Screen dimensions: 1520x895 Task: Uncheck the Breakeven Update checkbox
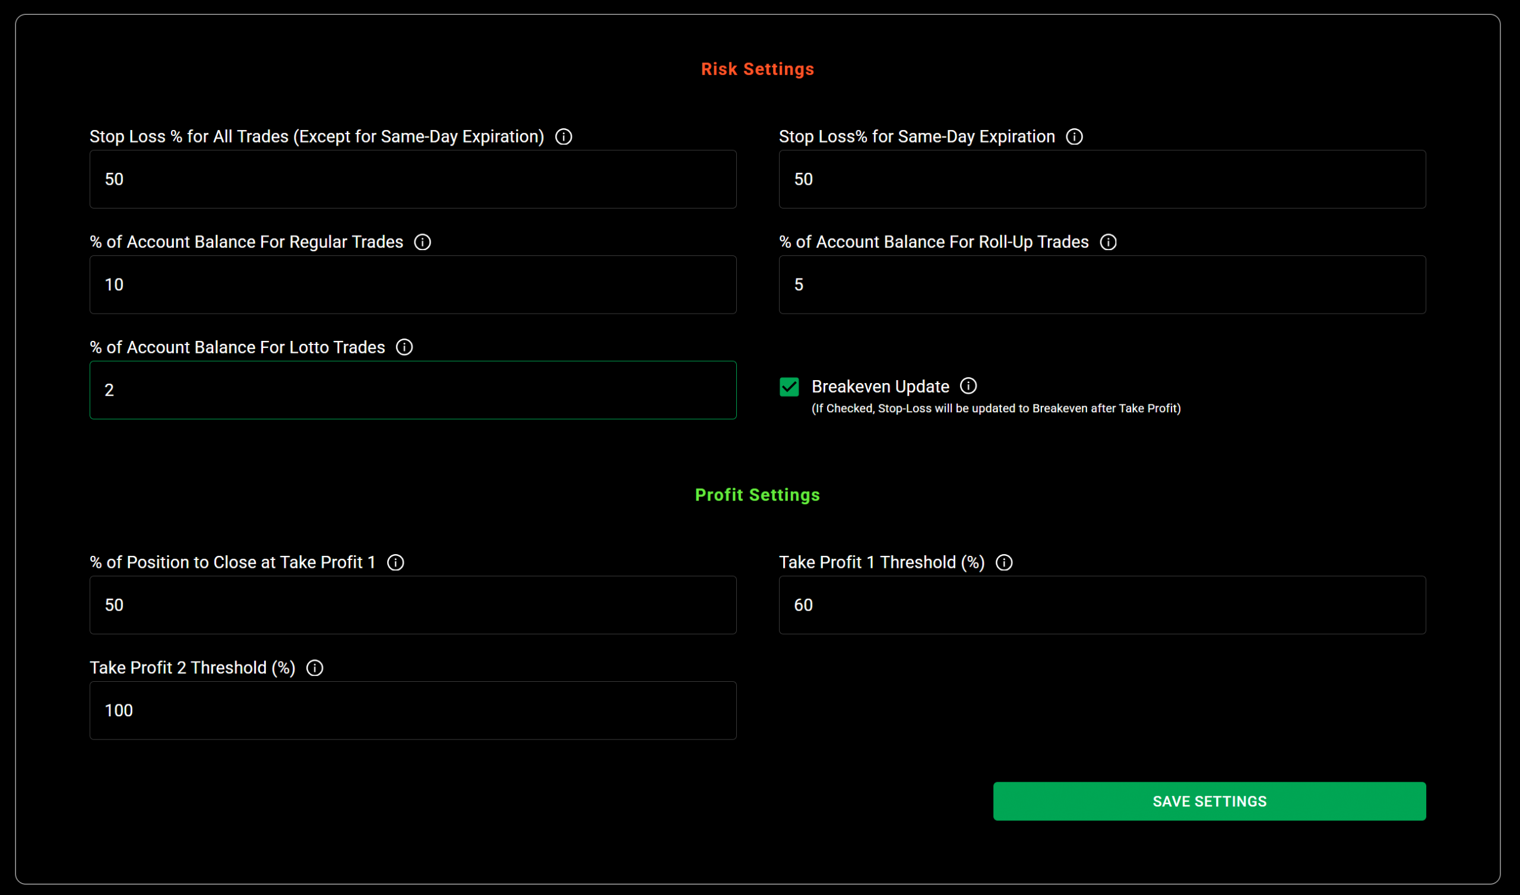[x=789, y=387]
